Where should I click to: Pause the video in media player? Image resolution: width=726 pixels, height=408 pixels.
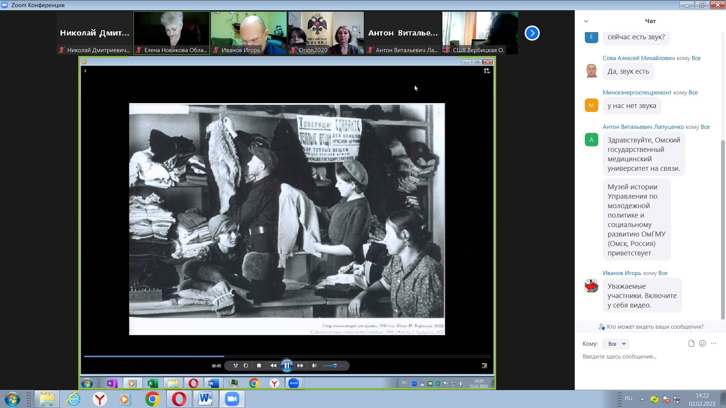click(287, 366)
